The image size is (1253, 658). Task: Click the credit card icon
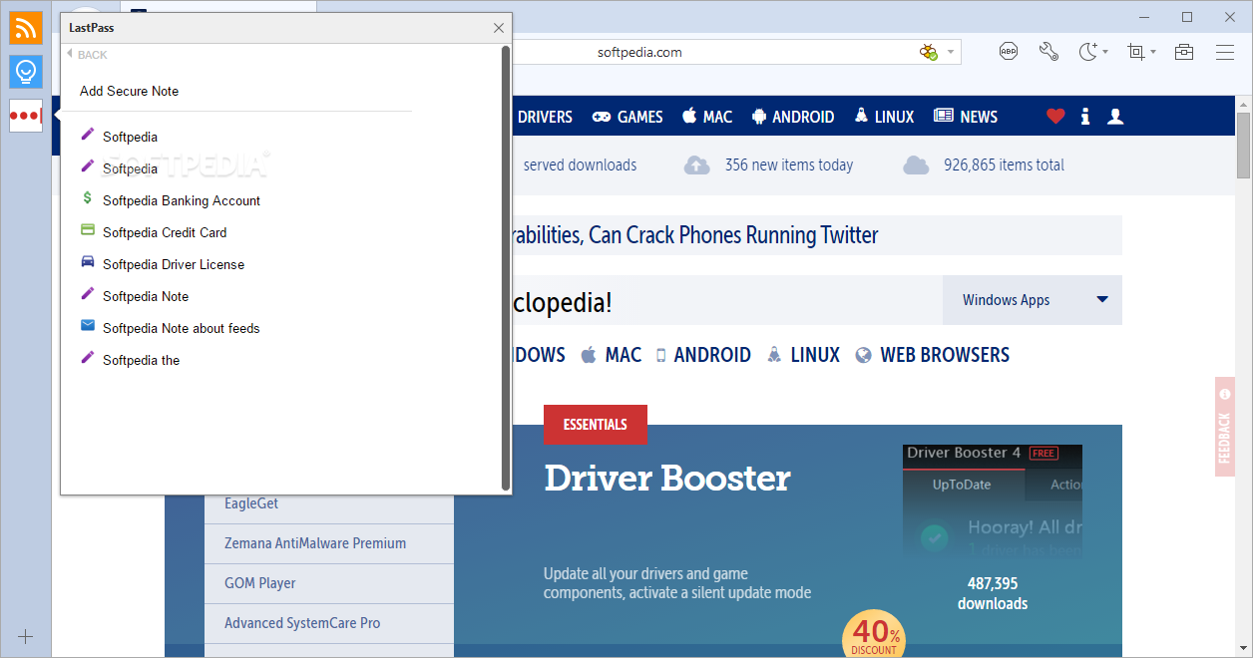point(88,230)
